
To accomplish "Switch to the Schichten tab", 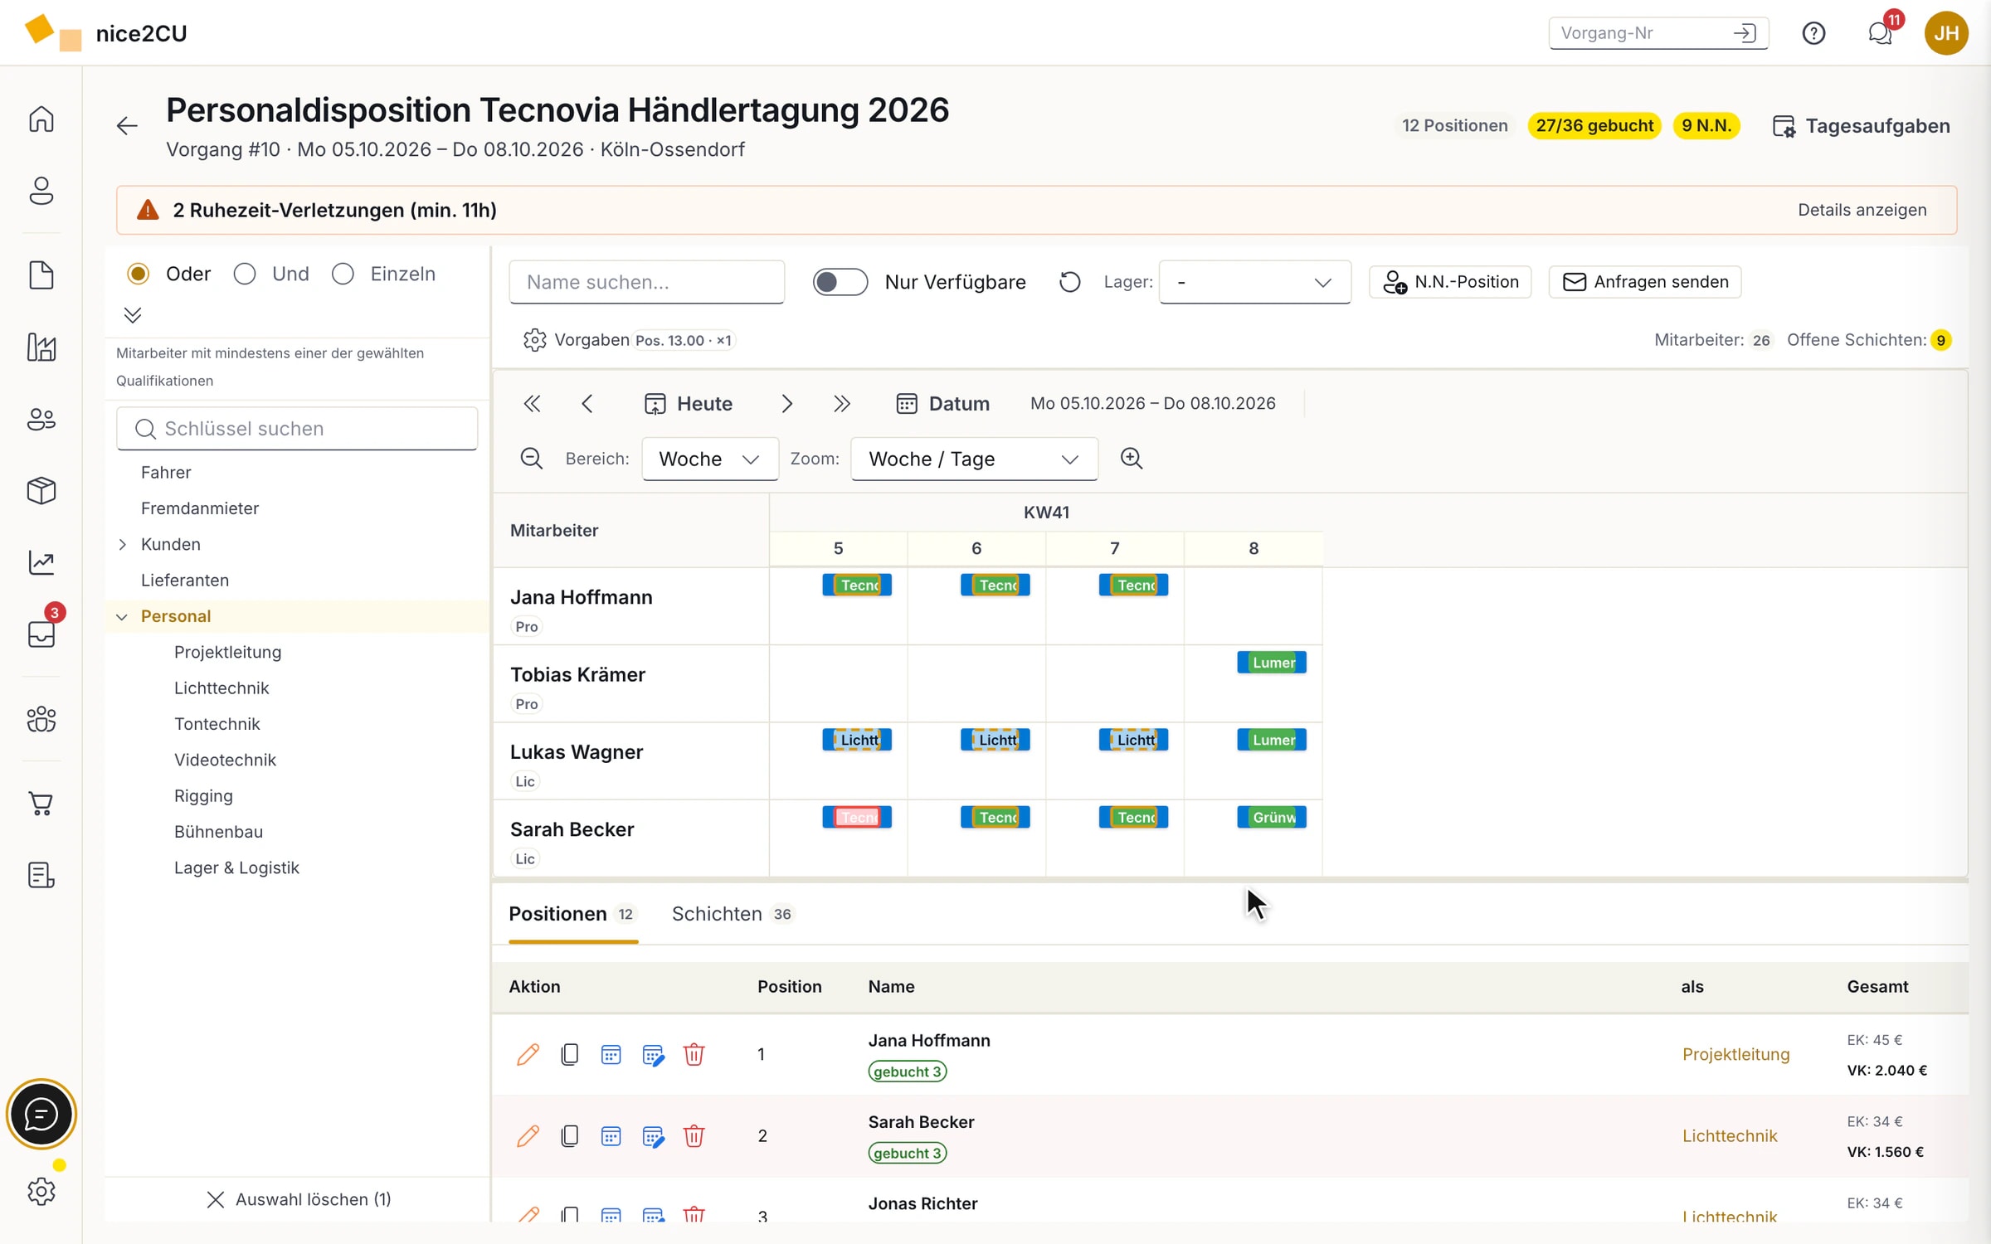I will [733, 914].
